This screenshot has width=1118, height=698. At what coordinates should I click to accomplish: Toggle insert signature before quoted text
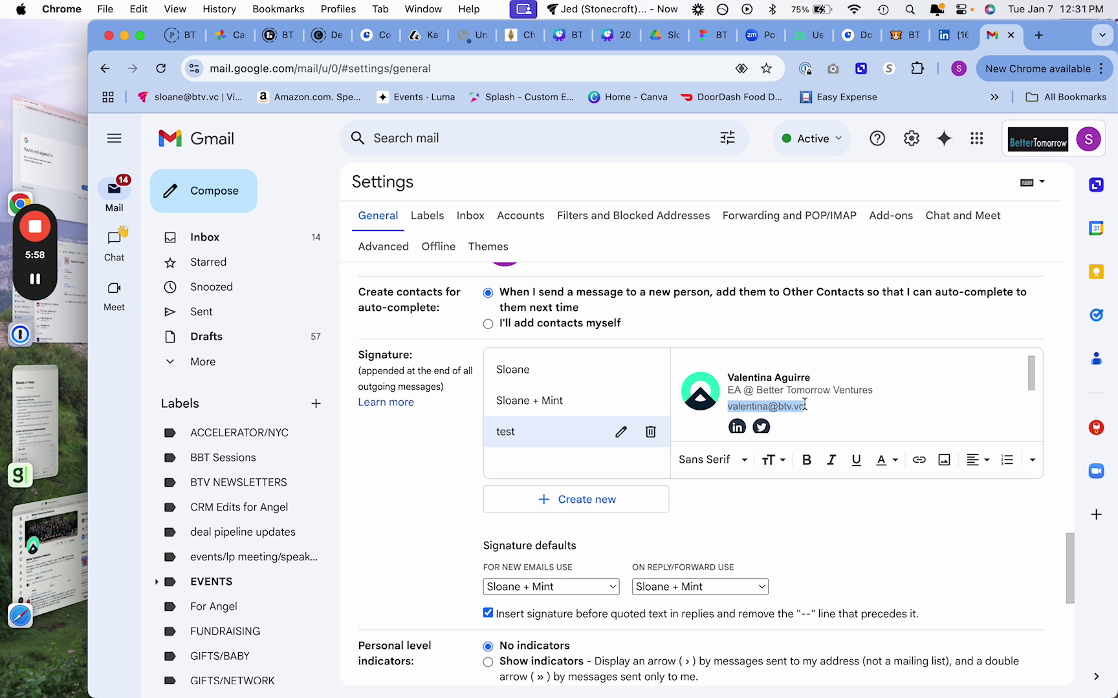click(x=488, y=613)
